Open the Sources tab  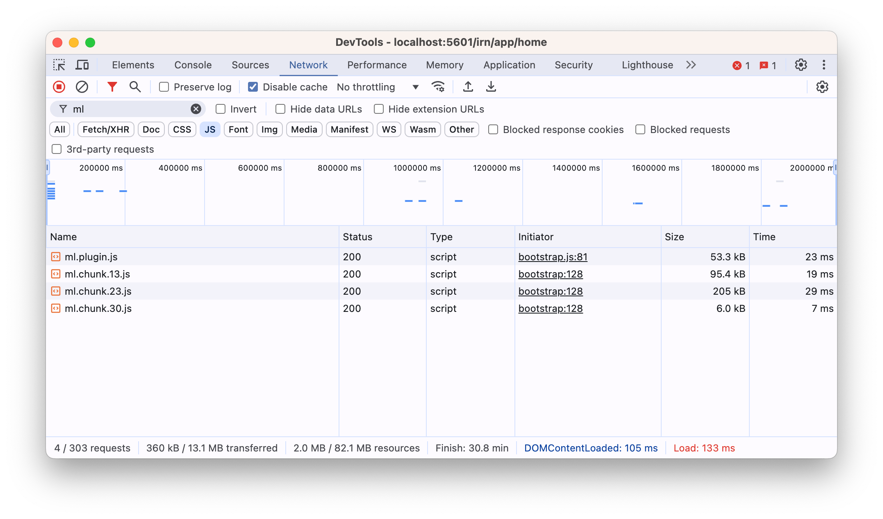coord(250,65)
